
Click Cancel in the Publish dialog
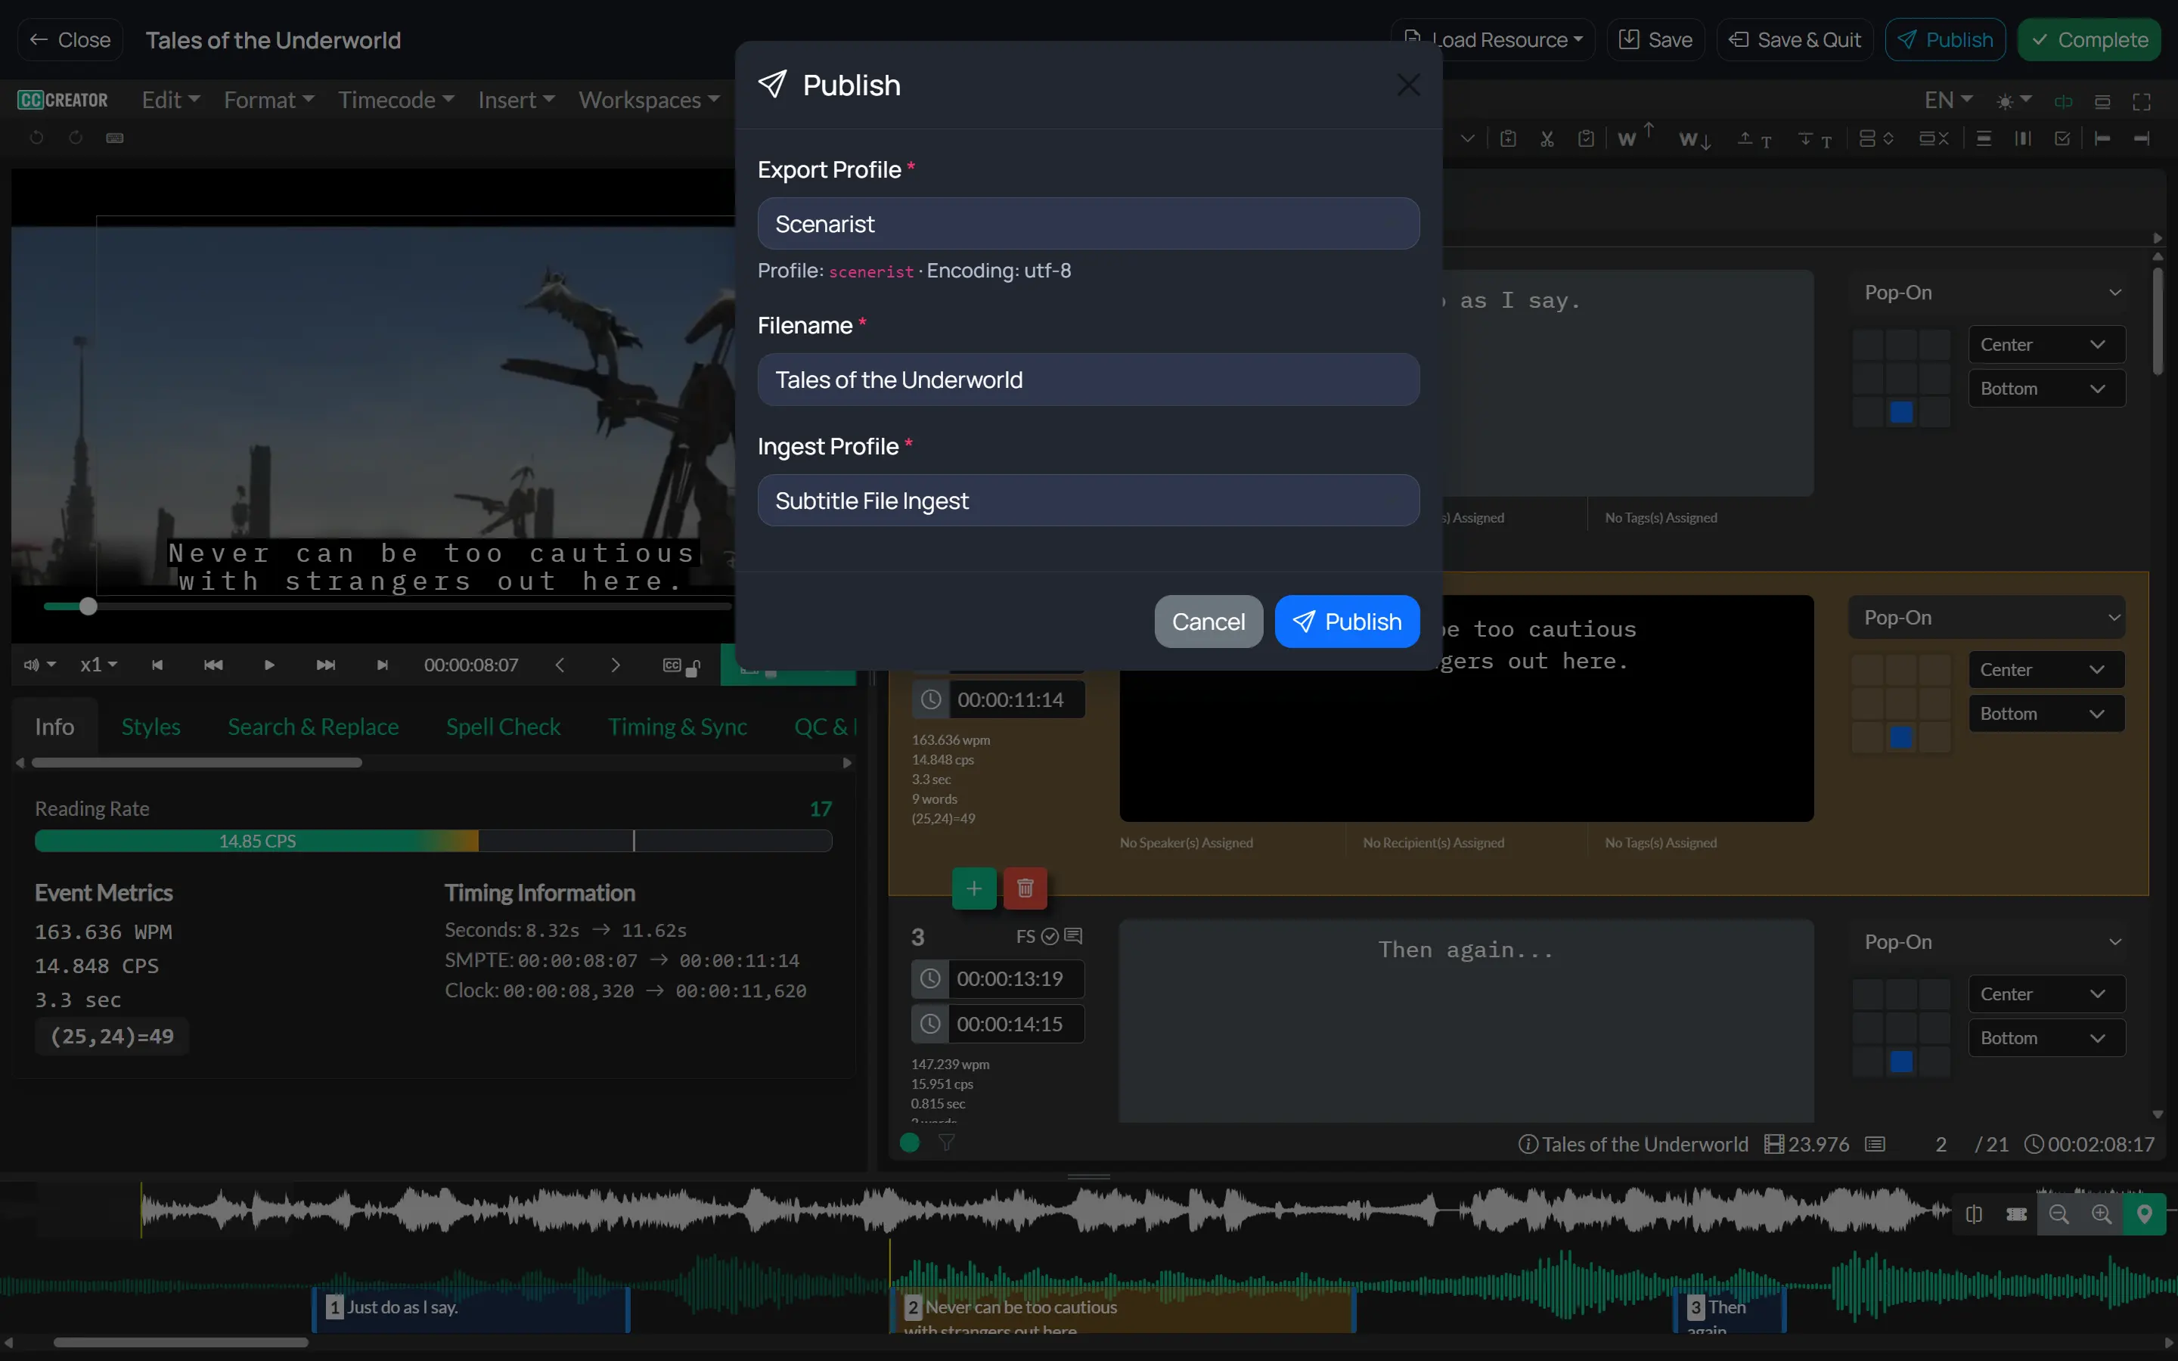pyautogui.click(x=1208, y=621)
